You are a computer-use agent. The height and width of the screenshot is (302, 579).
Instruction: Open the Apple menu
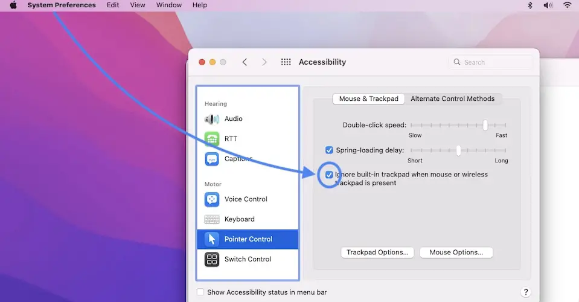point(13,5)
